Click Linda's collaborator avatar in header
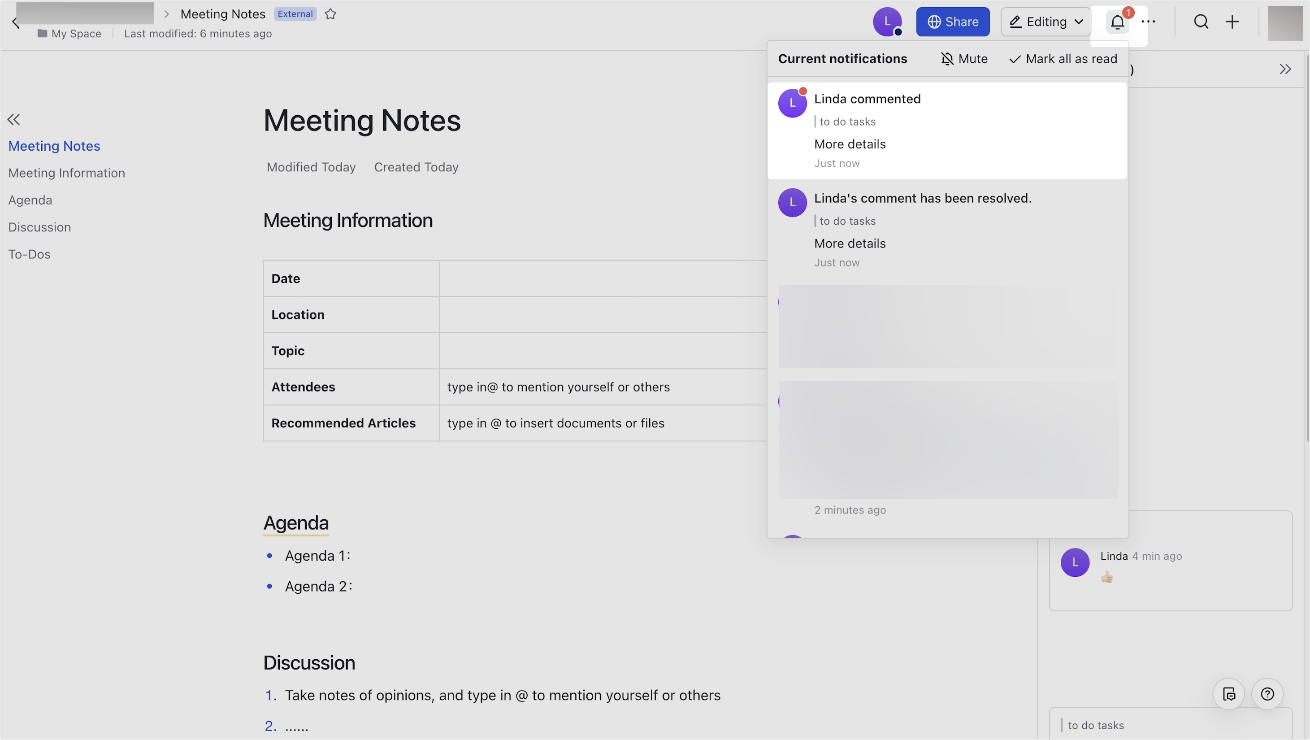The width and height of the screenshot is (1310, 740). 887,22
